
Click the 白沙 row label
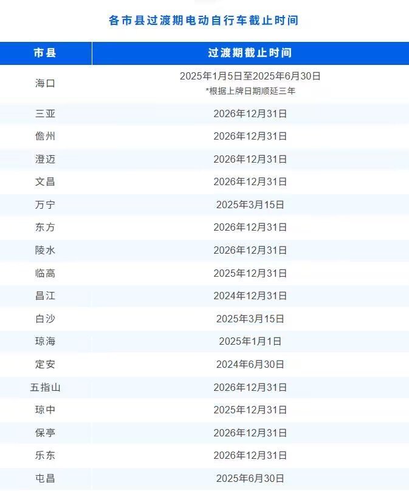45,319
